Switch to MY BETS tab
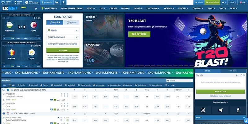The width and height of the screenshot is (248, 124). pyautogui.click(x=233, y=71)
